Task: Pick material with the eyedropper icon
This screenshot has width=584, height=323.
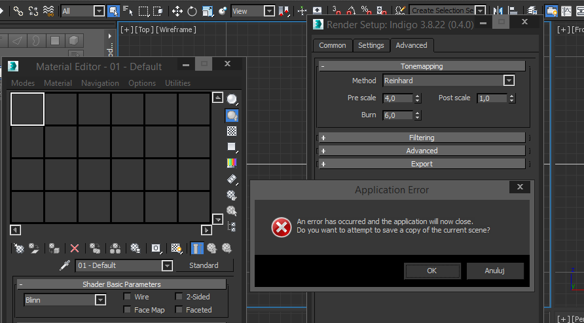Action: [65, 265]
